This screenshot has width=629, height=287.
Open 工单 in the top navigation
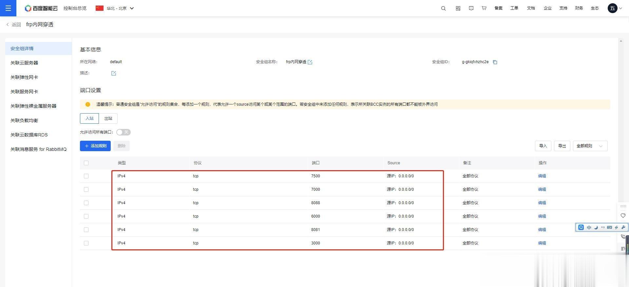pos(514,8)
